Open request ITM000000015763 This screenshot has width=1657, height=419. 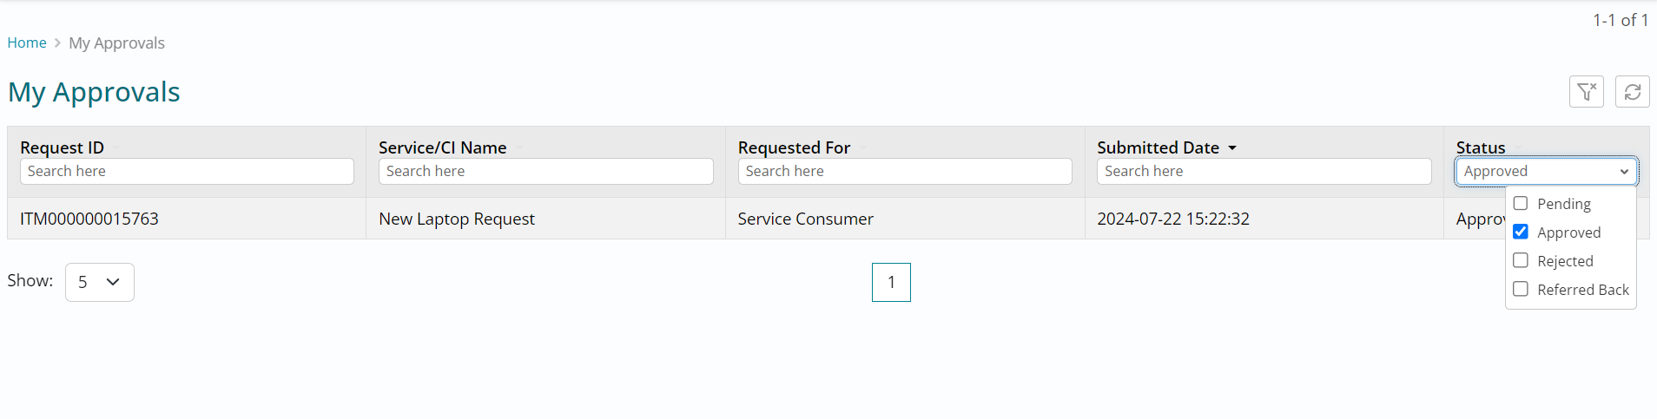(89, 219)
